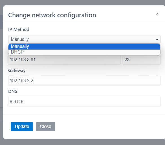Click the gray Close button
The height and width of the screenshot is (145, 165).
point(45,127)
